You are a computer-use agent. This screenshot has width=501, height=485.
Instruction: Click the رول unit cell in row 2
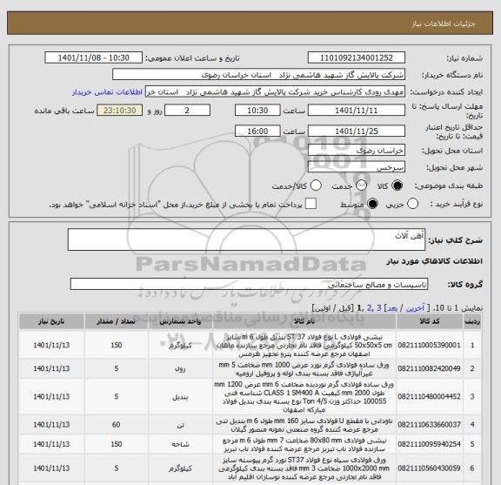(x=180, y=369)
